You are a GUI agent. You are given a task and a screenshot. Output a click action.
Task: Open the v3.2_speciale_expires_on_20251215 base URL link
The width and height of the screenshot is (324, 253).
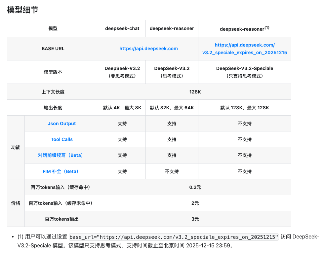(244, 49)
